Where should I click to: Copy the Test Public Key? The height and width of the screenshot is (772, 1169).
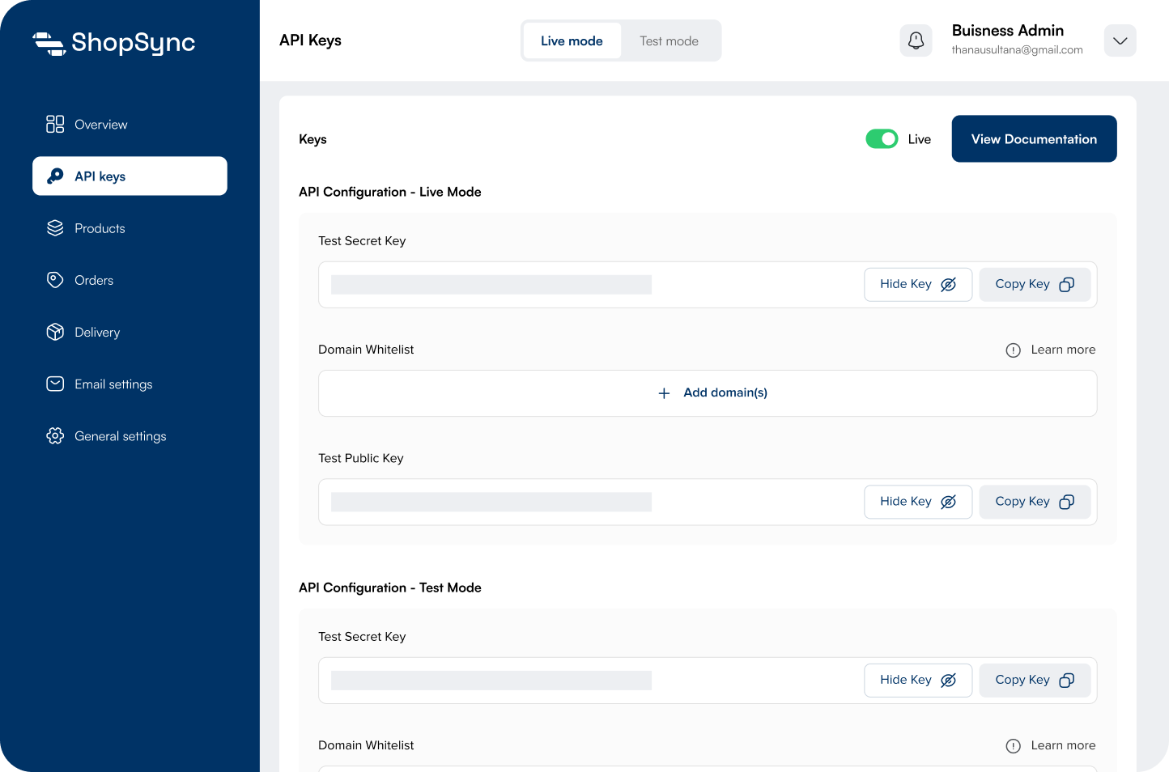1035,502
